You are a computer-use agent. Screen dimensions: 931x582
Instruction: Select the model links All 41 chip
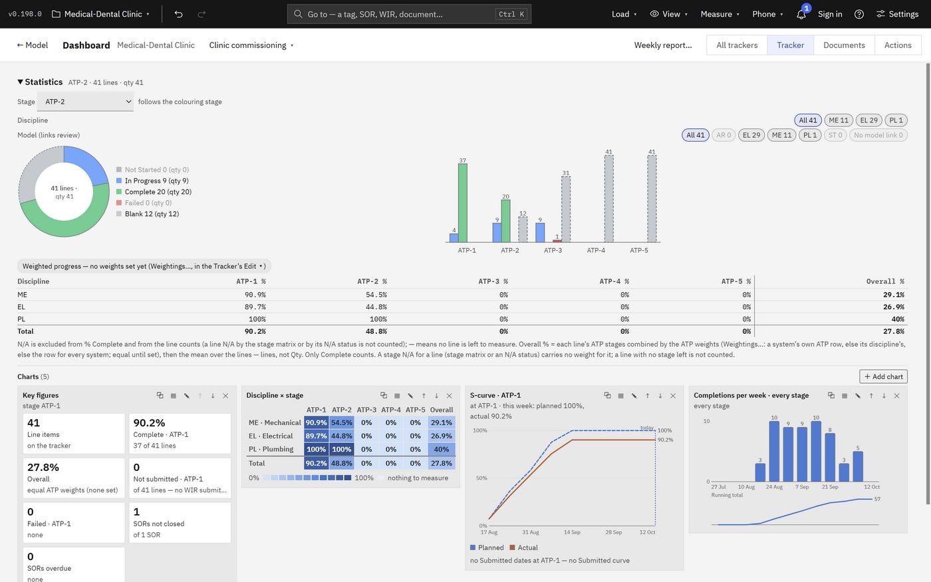pos(696,135)
